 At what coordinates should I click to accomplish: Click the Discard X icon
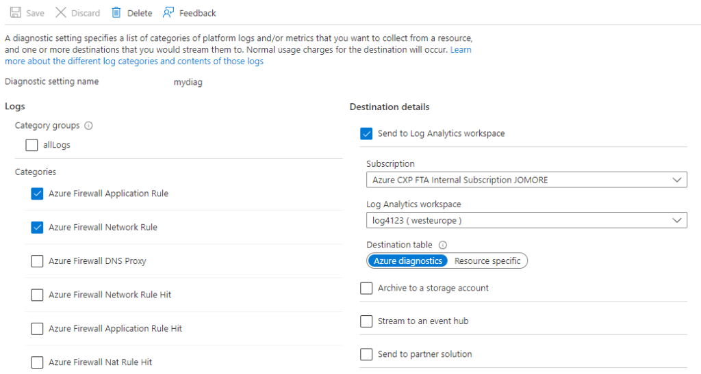click(61, 13)
